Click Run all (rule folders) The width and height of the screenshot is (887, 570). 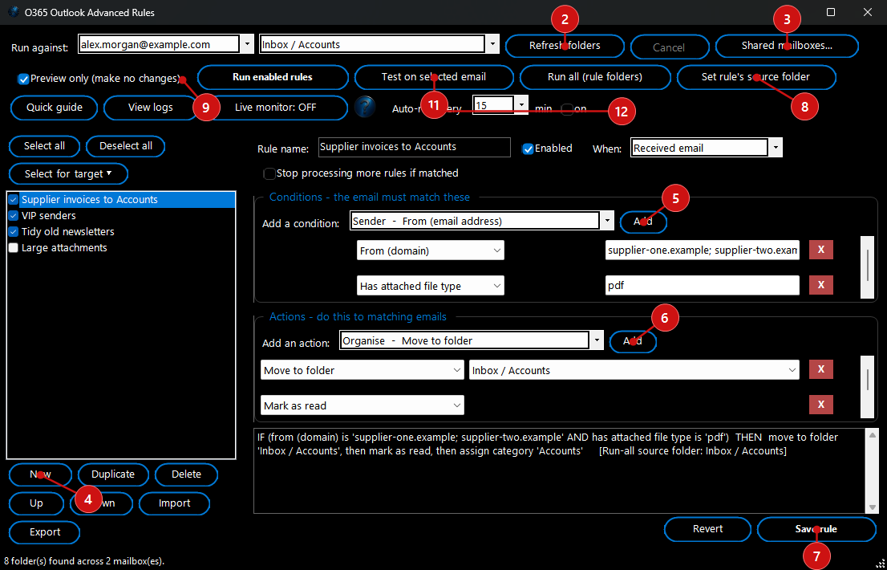point(595,77)
